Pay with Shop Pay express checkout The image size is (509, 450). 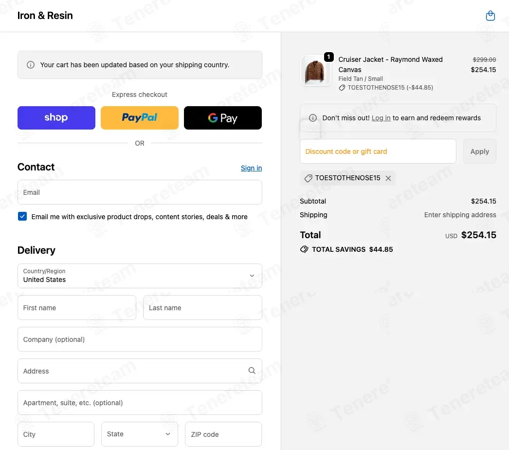(56, 118)
